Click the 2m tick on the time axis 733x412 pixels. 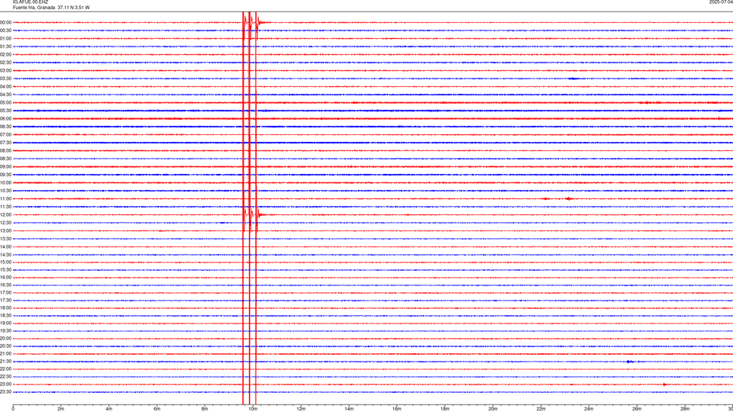point(61,409)
